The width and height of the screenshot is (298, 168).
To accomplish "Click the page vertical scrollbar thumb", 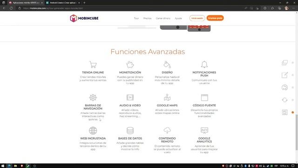I will click(297, 133).
